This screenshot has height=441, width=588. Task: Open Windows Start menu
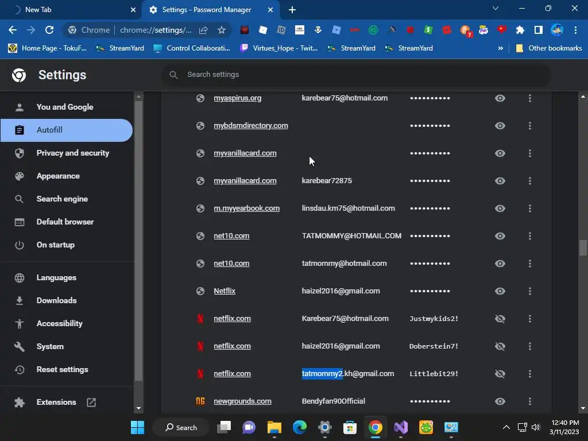click(138, 427)
